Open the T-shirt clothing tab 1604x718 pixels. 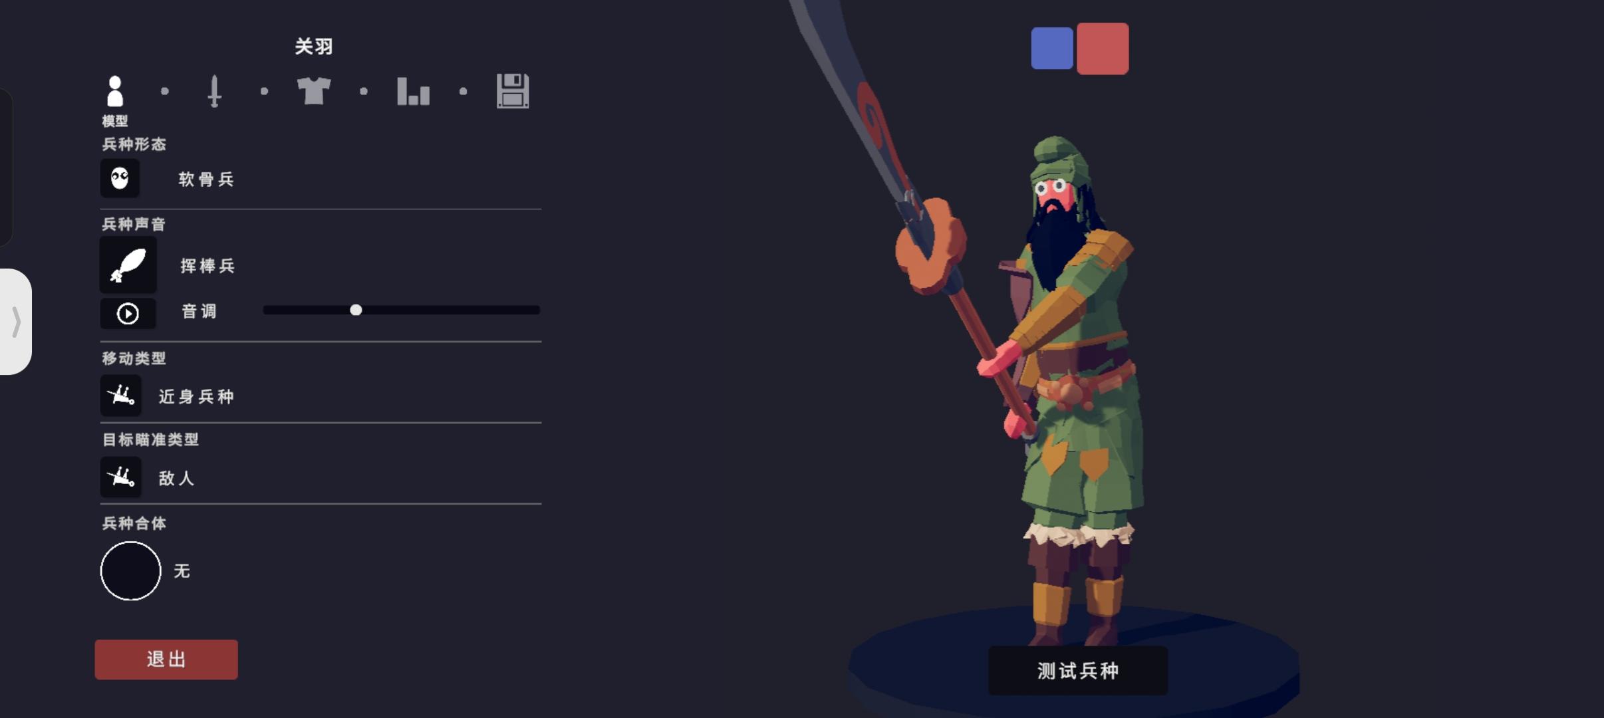click(x=313, y=91)
